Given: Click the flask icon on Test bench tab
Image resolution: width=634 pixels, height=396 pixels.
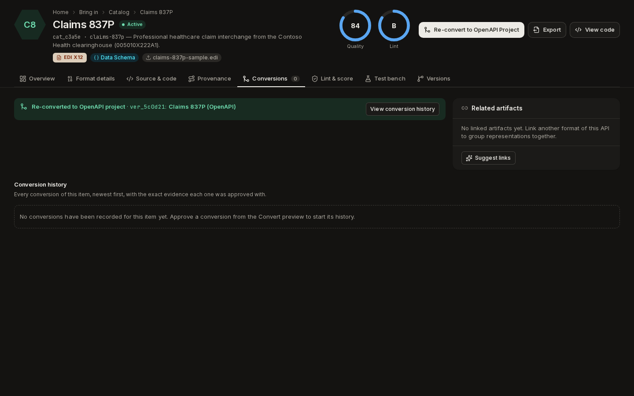Looking at the screenshot, I should pos(368,79).
